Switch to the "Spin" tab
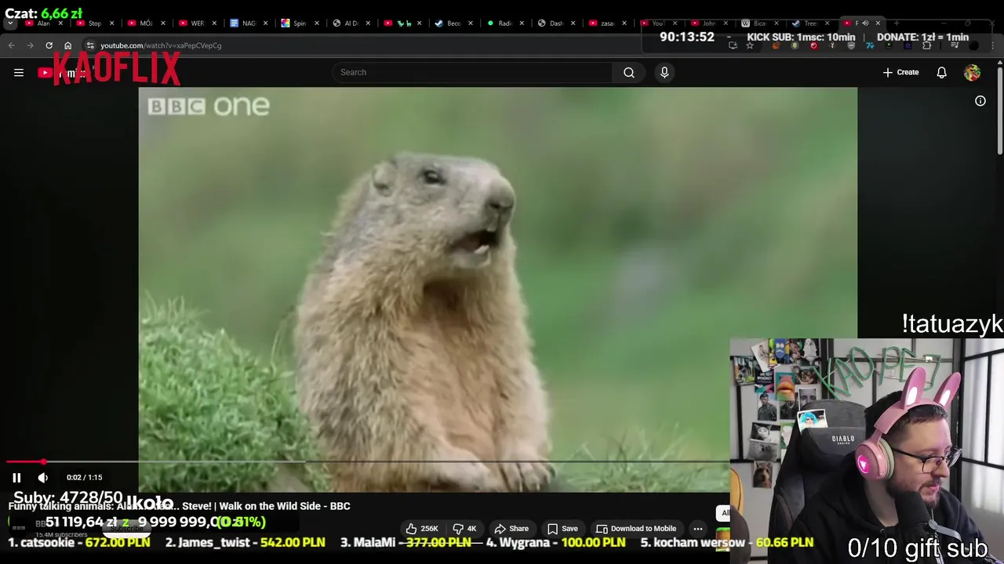The height and width of the screenshot is (564, 1004). [x=299, y=23]
